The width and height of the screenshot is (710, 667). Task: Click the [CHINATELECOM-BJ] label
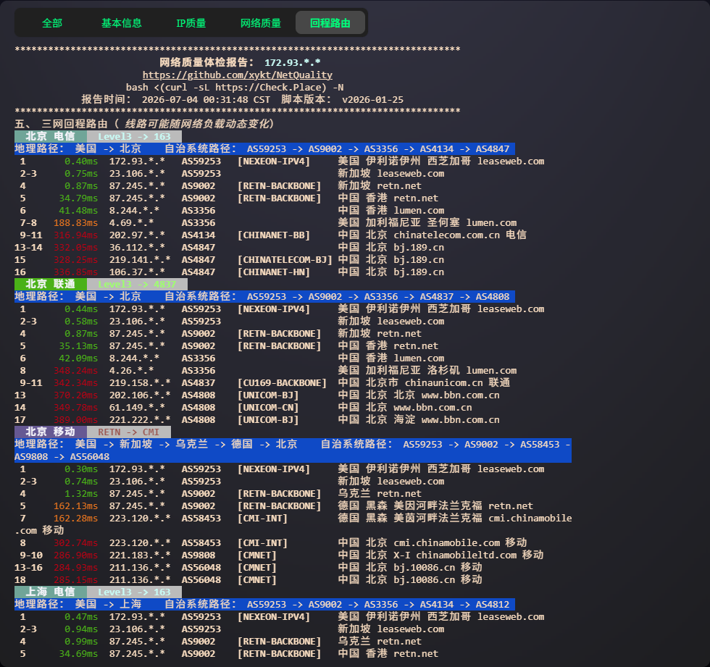point(285,260)
